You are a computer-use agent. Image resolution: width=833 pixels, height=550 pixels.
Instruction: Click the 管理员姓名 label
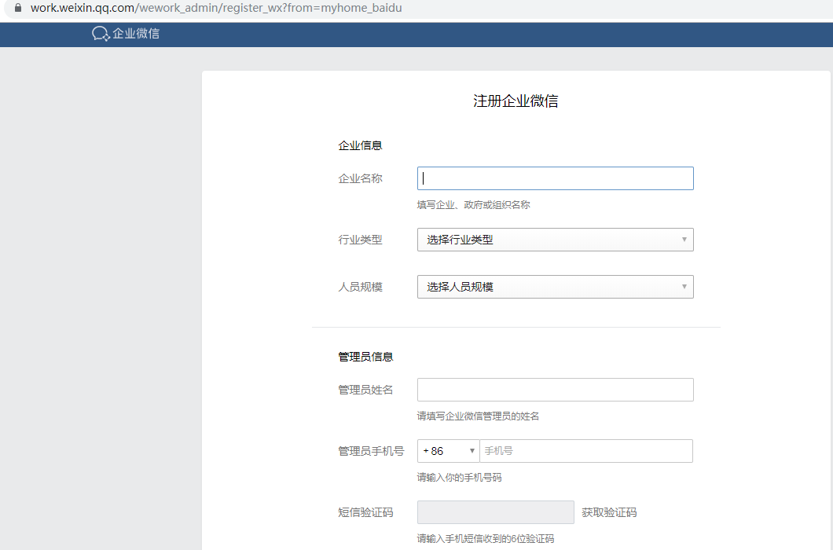pyautogui.click(x=365, y=390)
